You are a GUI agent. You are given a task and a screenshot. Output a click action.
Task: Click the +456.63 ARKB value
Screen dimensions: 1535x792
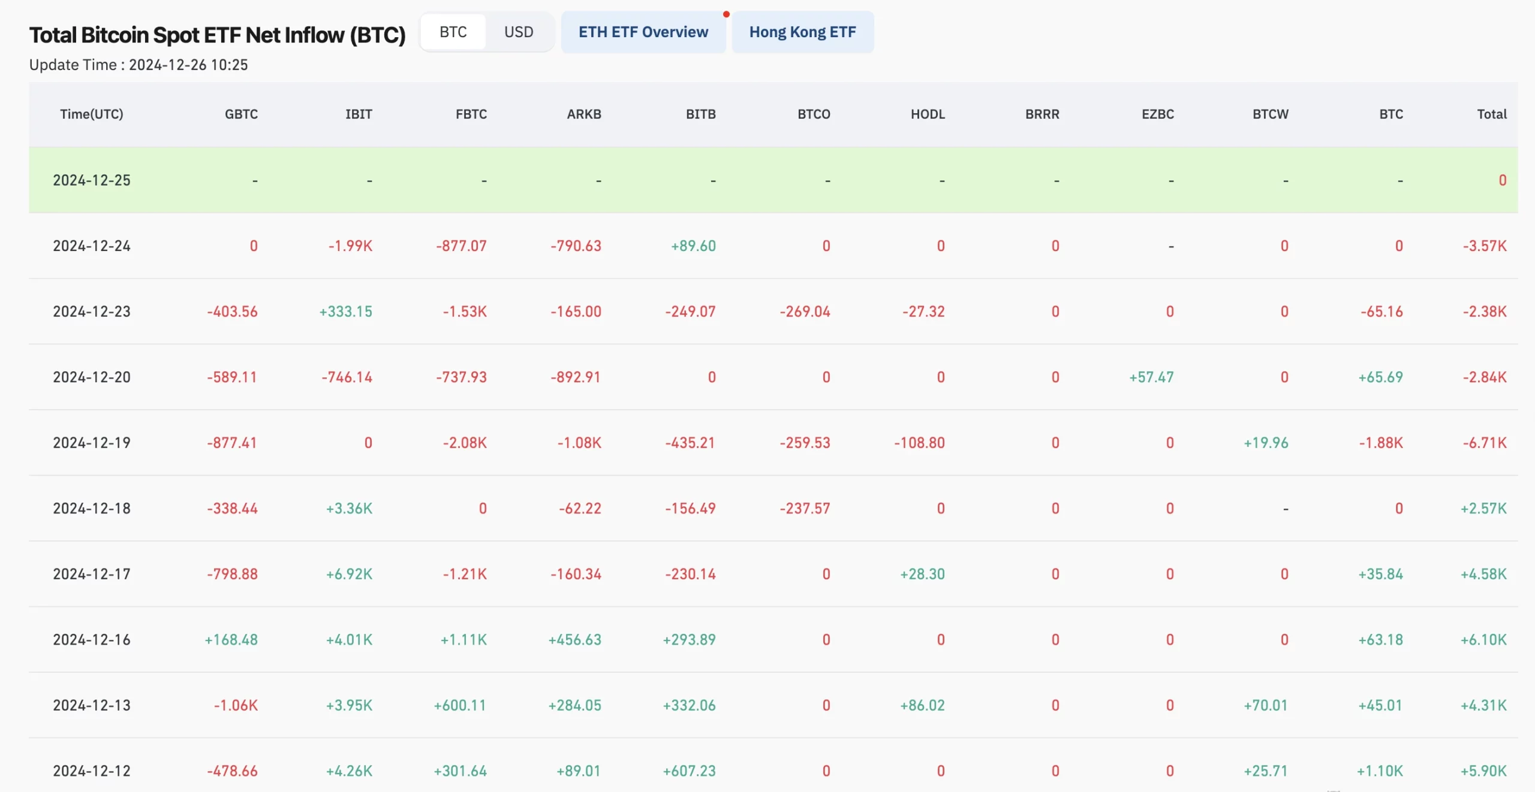point(574,639)
